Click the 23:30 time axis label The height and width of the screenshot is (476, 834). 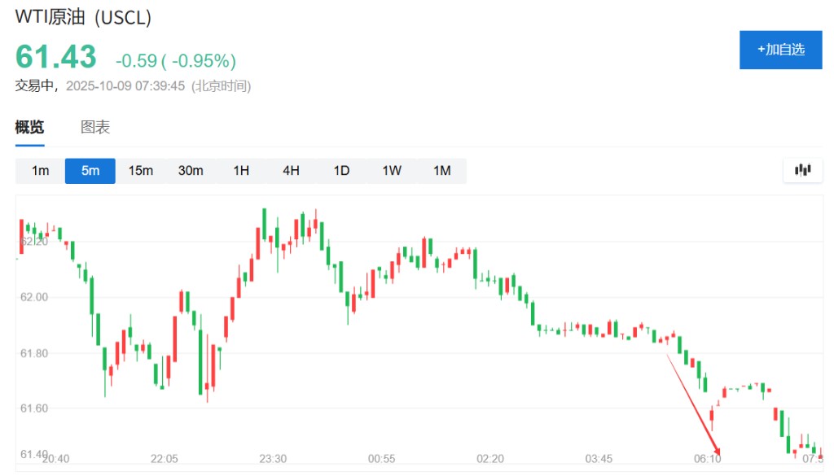(272, 459)
